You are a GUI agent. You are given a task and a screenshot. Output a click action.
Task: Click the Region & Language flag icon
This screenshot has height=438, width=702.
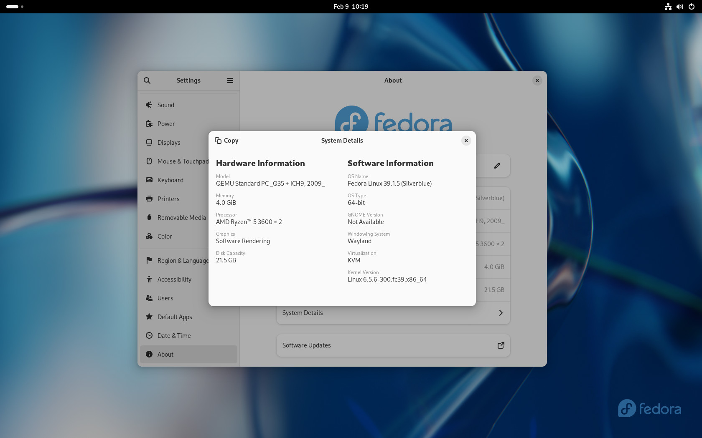click(x=149, y=260)
